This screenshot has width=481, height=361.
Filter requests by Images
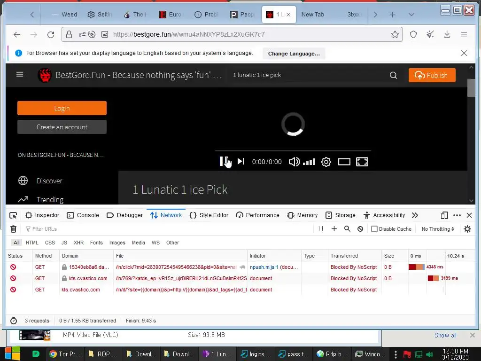coord(117,243)
